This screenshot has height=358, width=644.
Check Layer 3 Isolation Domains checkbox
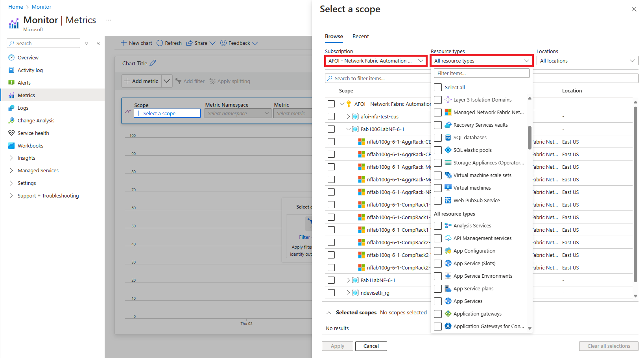[x=438, y=100]
